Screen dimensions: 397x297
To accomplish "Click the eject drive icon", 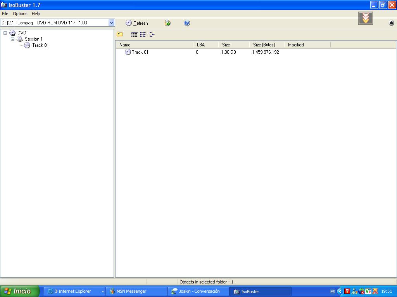I will coord(391,23).
